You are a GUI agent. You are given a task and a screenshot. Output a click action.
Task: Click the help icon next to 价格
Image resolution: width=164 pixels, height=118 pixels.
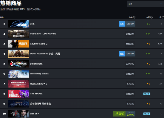134,17
